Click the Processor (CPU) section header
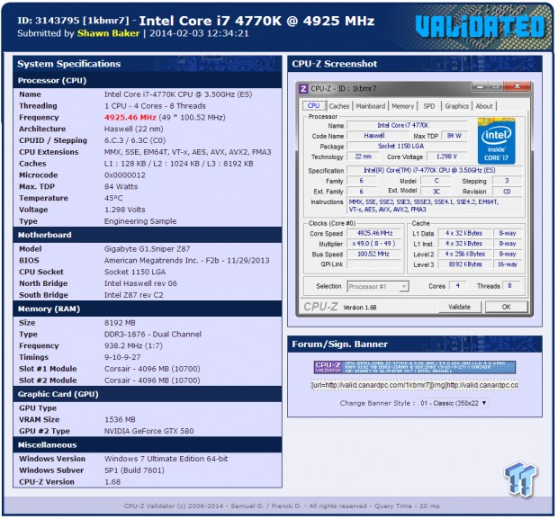558x519 pixels. pyautogui.click(x=148, y=80)
